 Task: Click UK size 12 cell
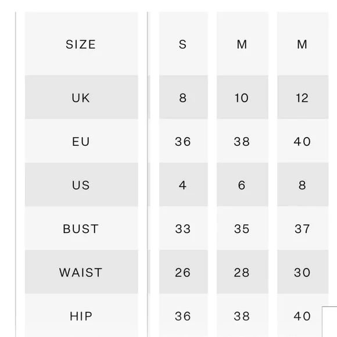[x=303, y=97]
